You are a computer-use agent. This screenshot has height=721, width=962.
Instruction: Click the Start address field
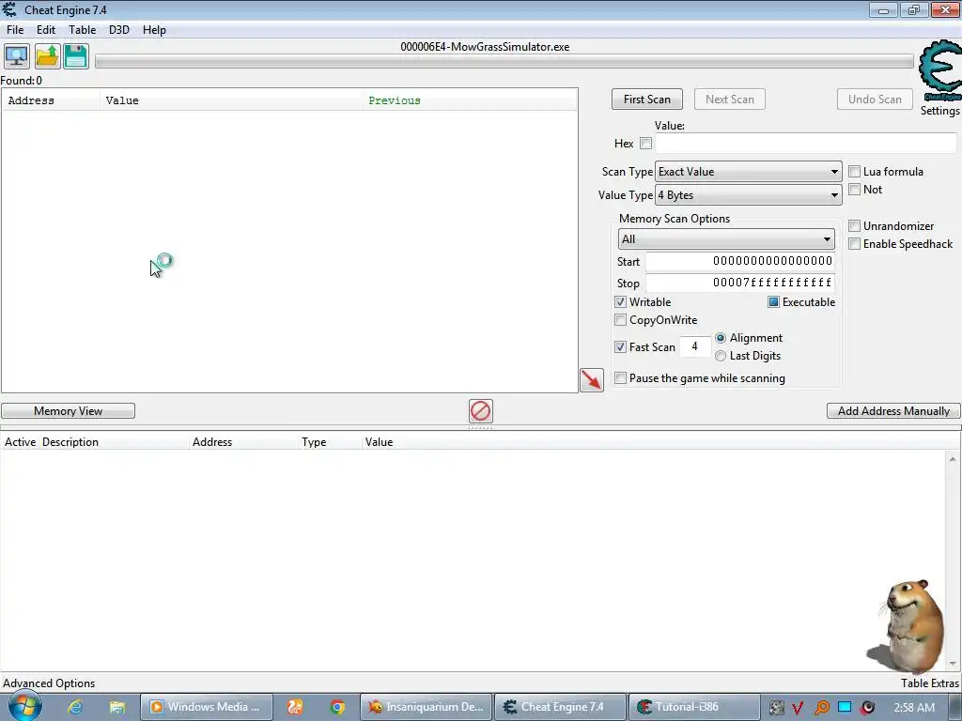[740, 261]
